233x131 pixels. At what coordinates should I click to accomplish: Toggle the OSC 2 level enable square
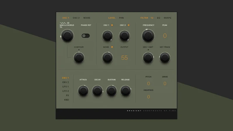point(129,25)
